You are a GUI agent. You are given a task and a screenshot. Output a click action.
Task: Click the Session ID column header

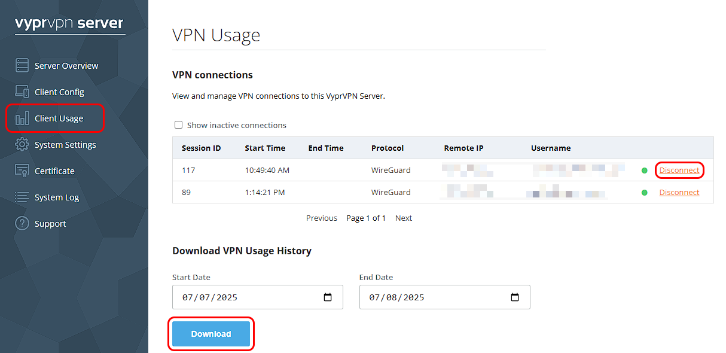202,148
